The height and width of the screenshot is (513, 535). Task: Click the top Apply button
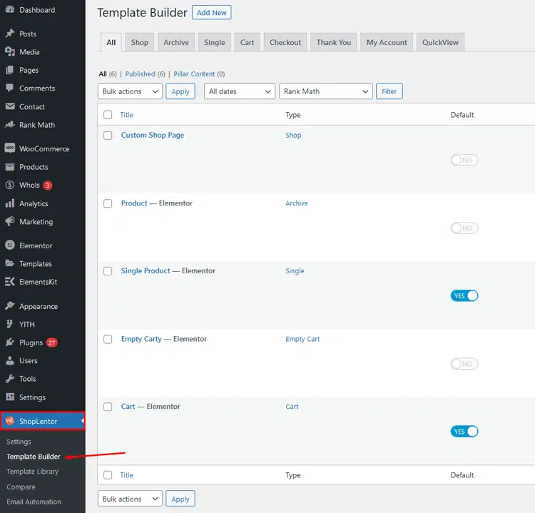tap(180, 91)
